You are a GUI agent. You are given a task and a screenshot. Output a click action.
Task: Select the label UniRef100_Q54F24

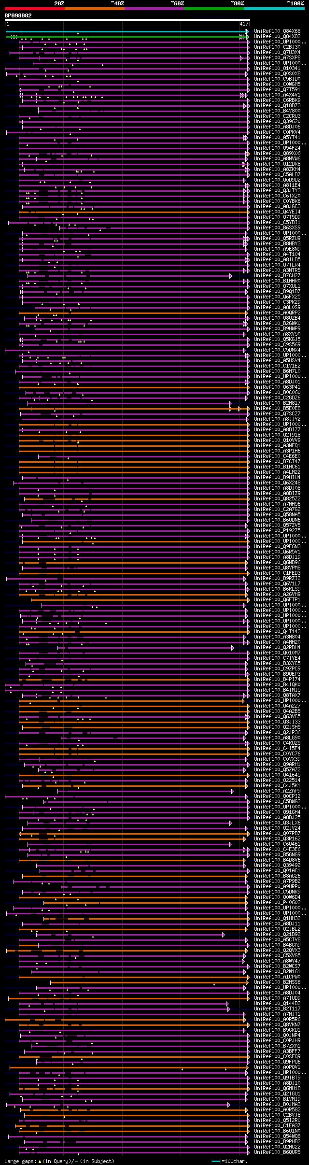tap(277, 148)
